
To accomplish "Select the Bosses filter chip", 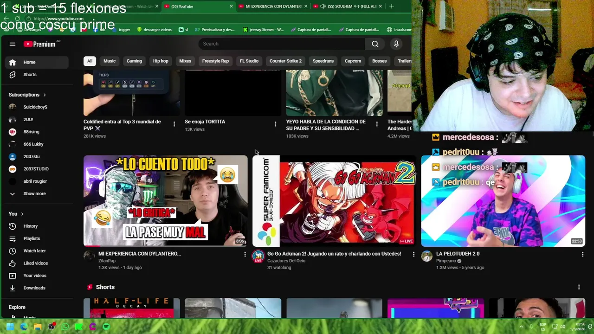I will (x=379, y=61).
